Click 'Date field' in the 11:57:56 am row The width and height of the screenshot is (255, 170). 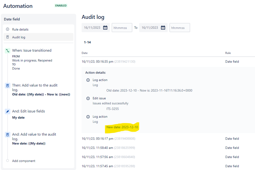click(232, 157)
